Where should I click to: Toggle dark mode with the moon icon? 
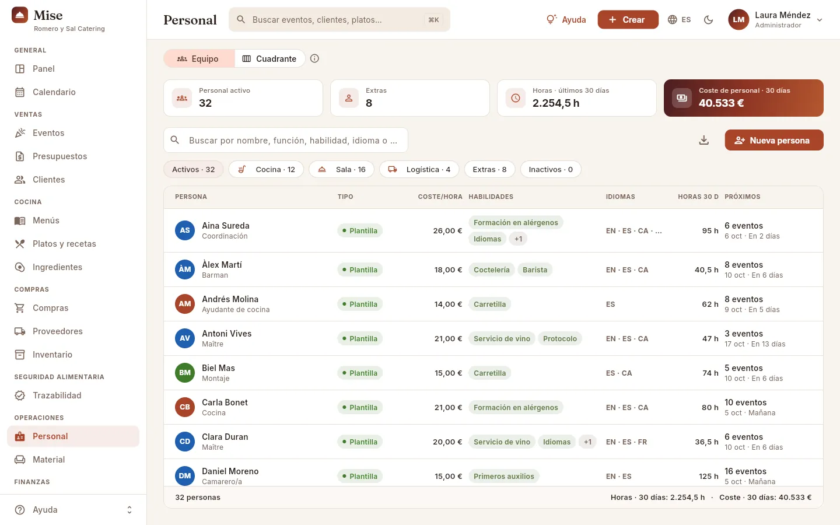tap(709, 20)
